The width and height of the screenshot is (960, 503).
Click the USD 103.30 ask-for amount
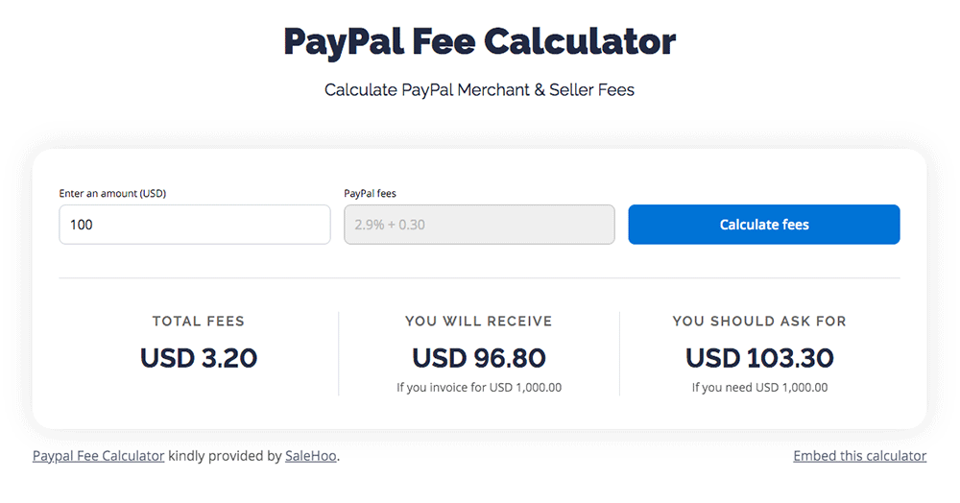[759, 358]
